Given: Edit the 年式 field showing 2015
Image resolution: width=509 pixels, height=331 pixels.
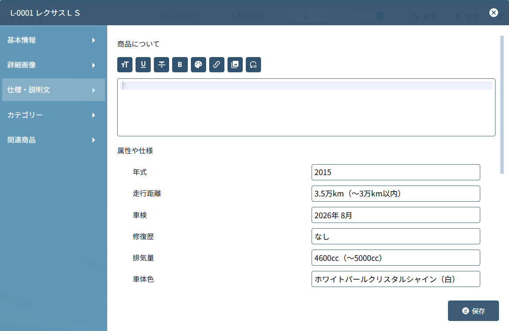Looking at the screenshot, I should click(x=396, y=172).
